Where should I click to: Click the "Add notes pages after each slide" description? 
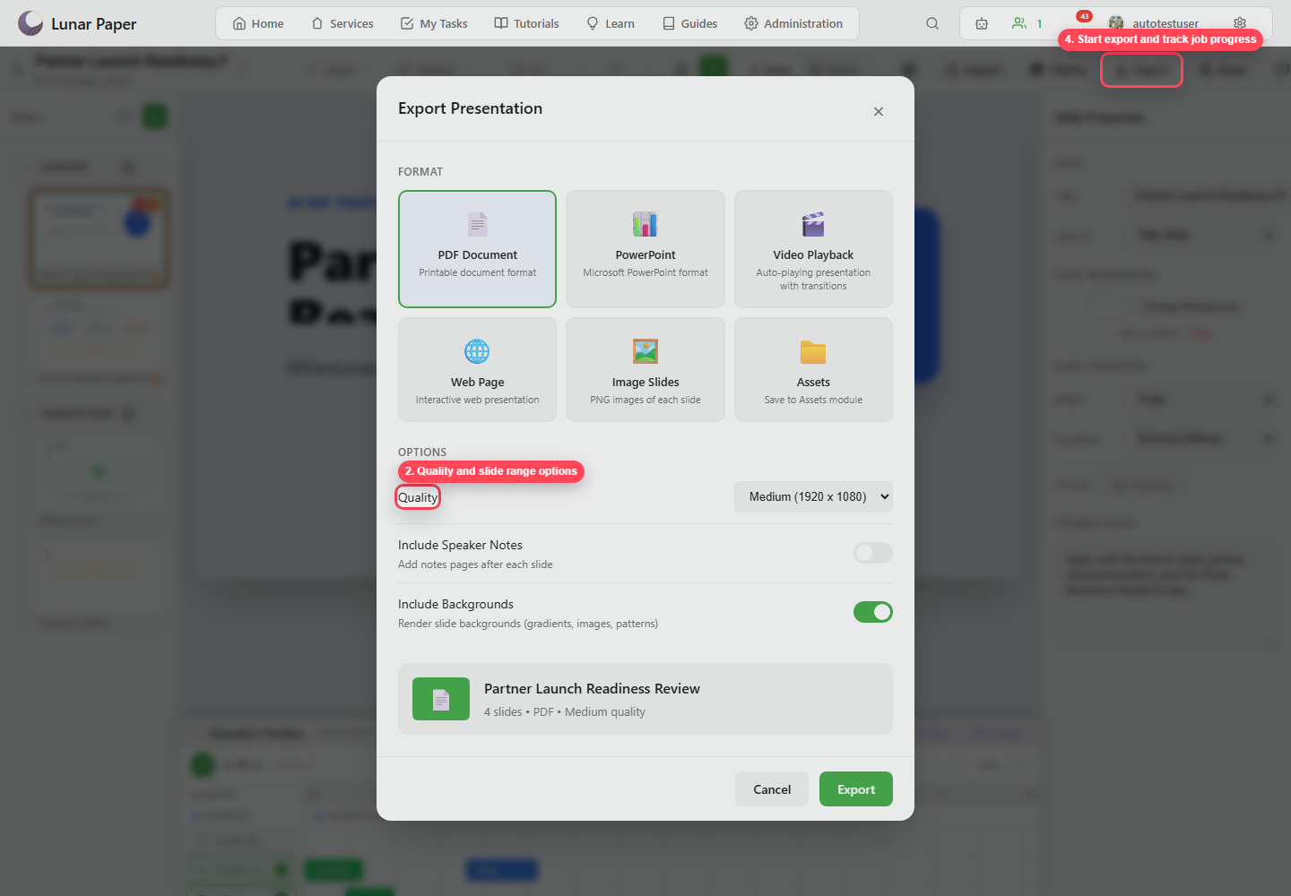(475, 564)
